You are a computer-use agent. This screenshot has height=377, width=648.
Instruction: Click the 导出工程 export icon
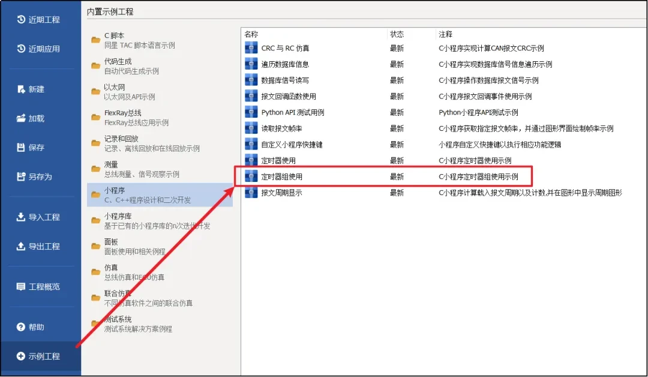click(x=19, y=246)
